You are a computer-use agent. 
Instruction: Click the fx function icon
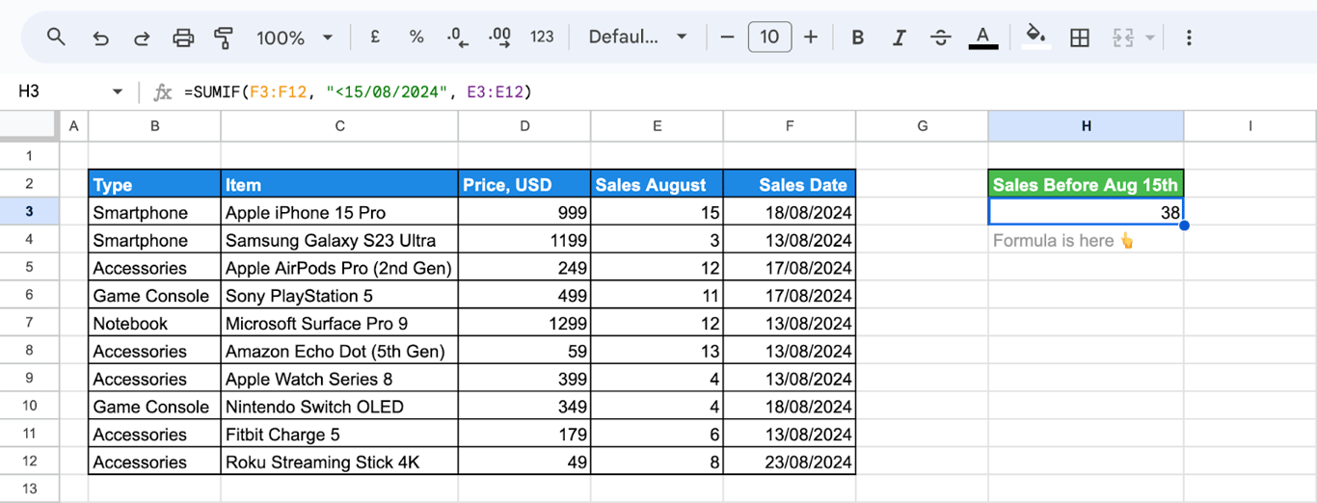(x=163, y=93)
